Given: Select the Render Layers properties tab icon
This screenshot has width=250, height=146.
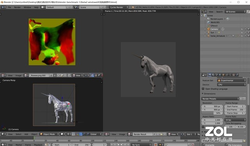Looking at the screenshot, I should click(x=213, y=75).
